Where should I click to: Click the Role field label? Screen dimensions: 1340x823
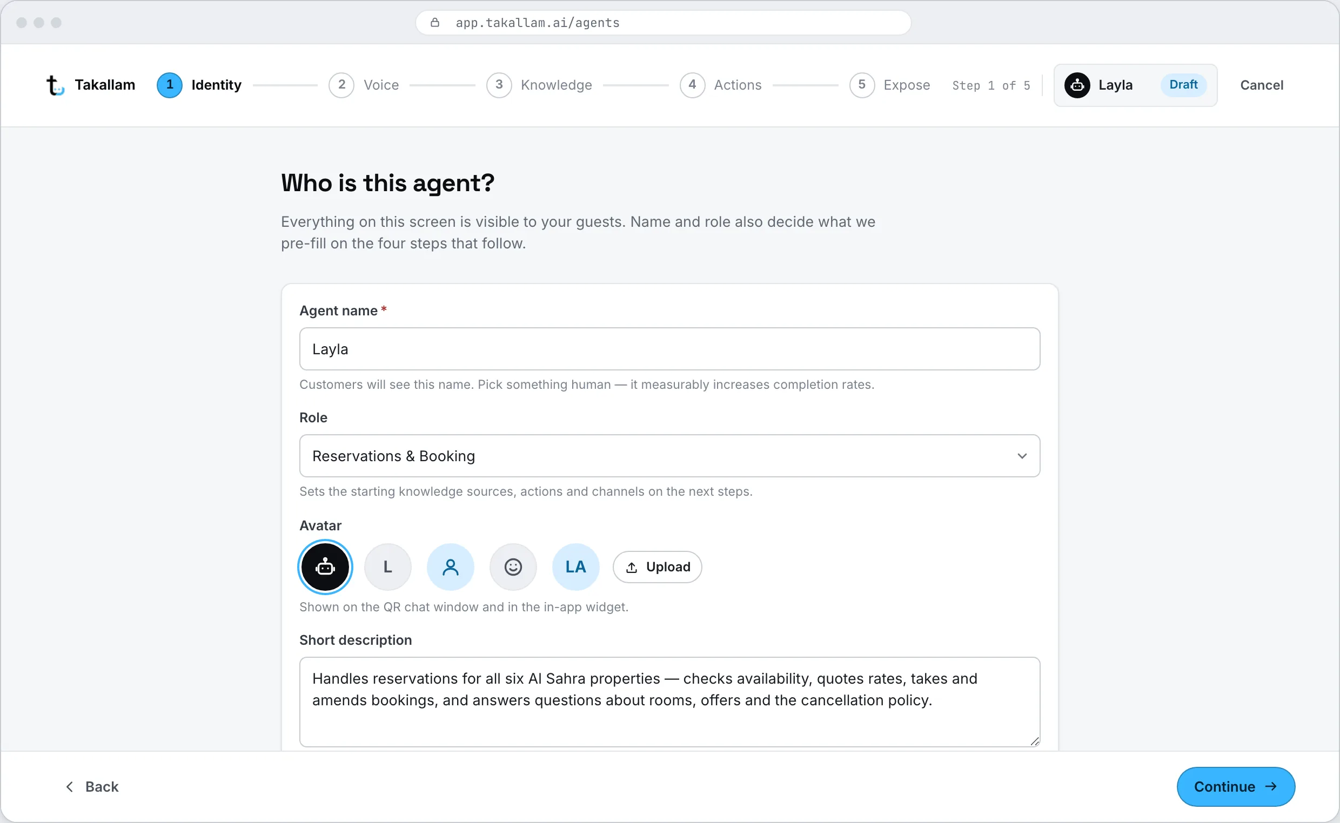click(x=313, y=418)
